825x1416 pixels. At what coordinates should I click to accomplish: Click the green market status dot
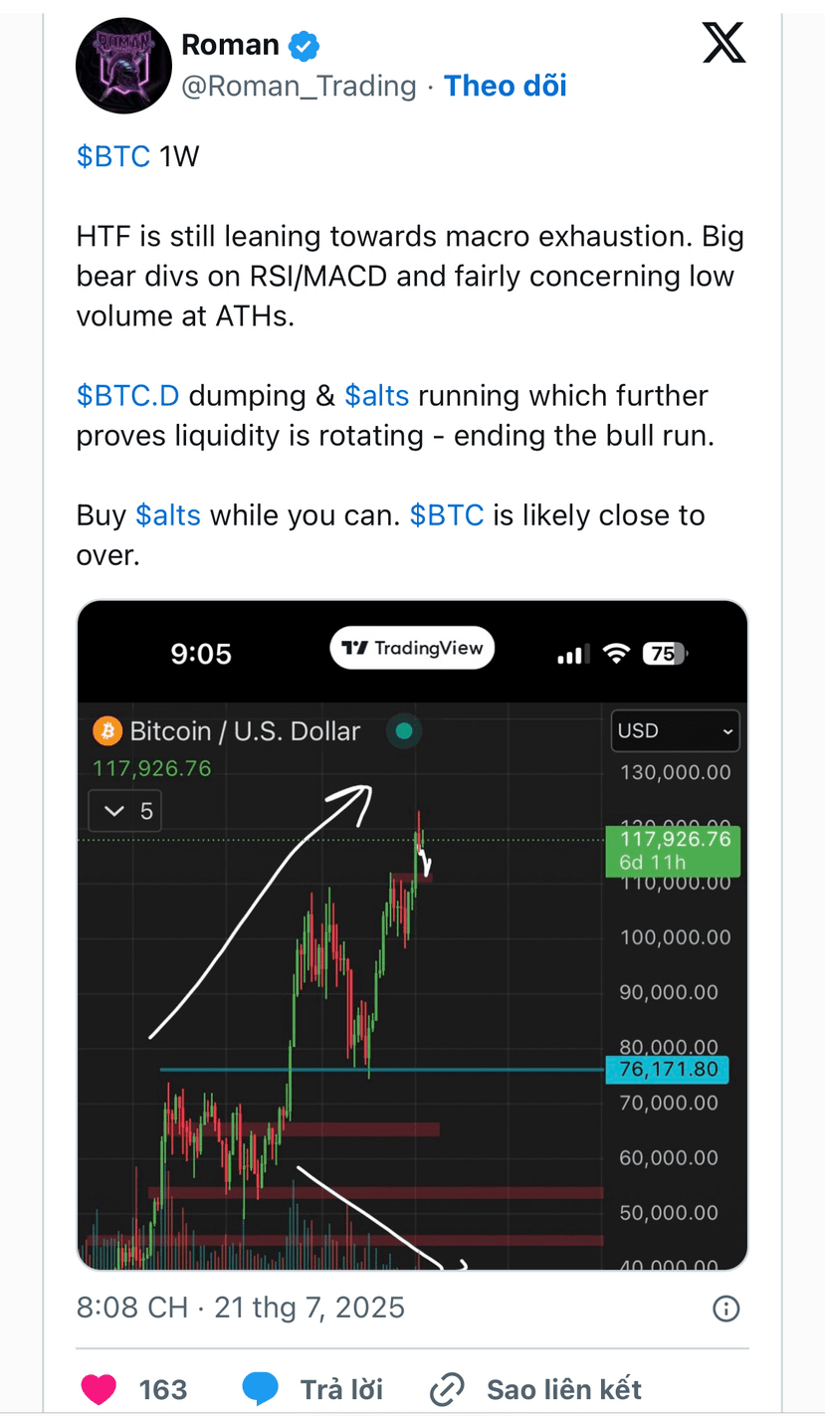404,731
